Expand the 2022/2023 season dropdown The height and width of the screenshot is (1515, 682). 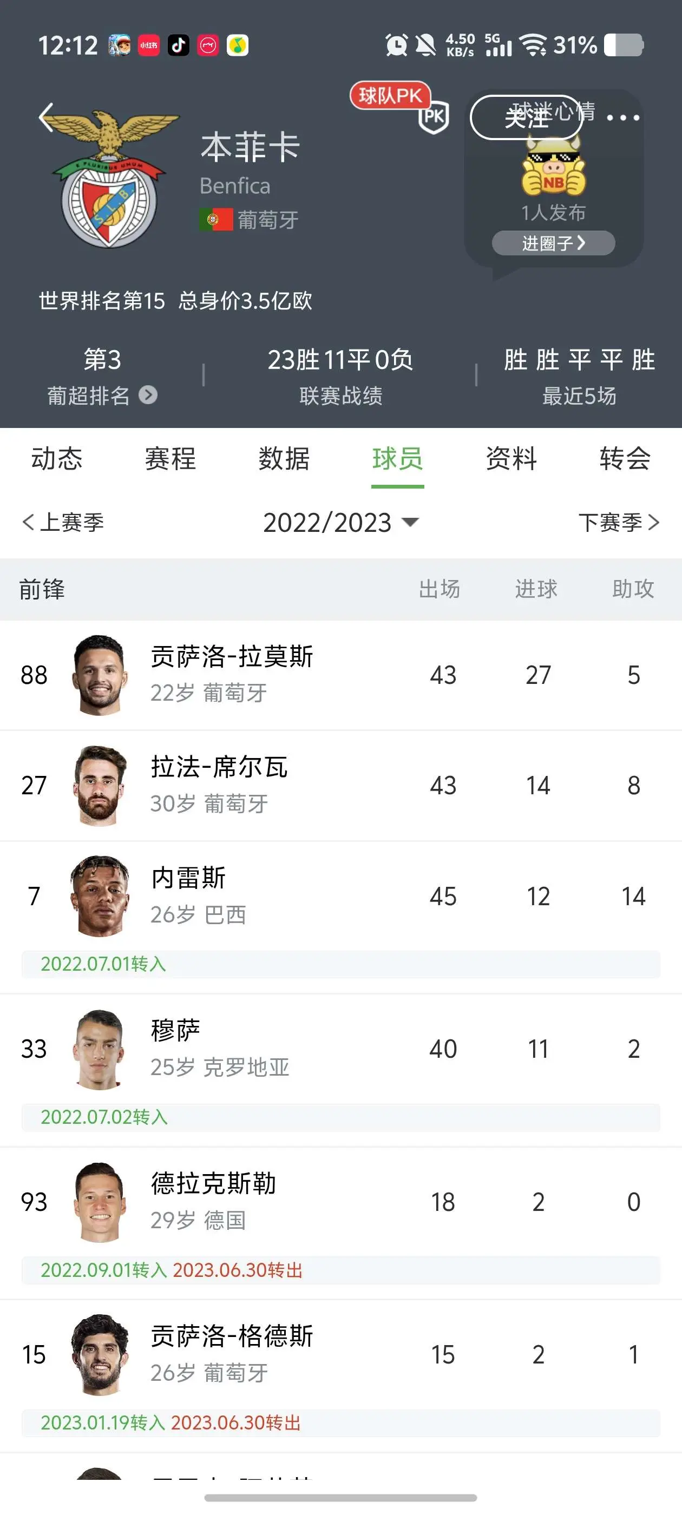[340, 522]
